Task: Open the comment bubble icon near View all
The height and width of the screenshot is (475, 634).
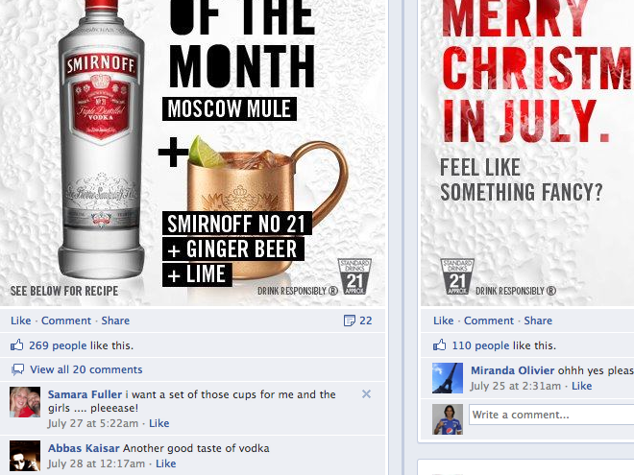Action: click(x=17, y=369)
